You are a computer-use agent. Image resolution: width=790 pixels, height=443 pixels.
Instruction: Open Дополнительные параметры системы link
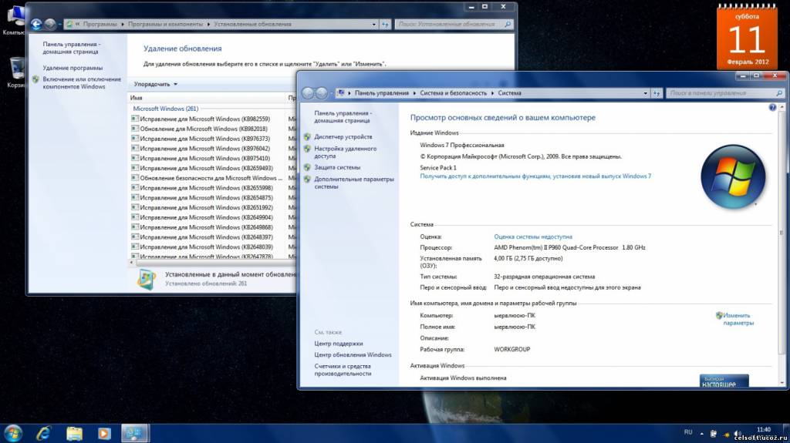coord(353,183)
